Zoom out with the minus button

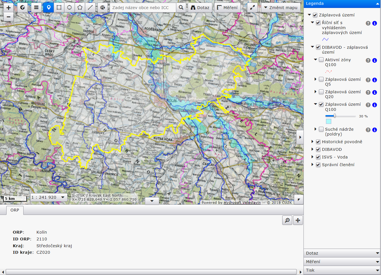pos(9,17)
